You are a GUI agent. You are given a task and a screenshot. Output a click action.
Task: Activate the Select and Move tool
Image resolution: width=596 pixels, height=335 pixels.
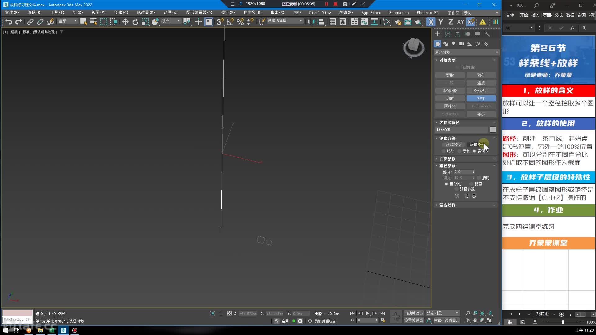[x=125, y=22]
